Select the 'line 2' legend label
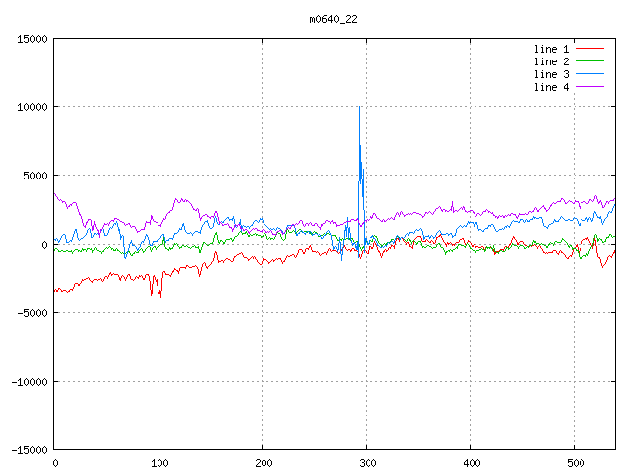 pos(552,61)
